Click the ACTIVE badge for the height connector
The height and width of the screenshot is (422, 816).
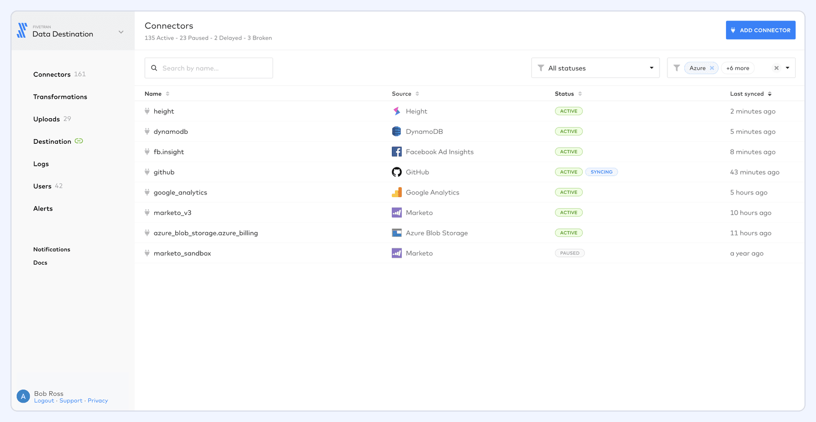(569, 111)
